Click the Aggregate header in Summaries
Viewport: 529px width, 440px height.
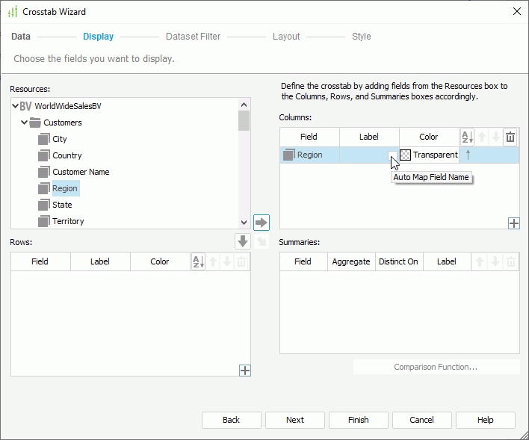tap(351, 261)
